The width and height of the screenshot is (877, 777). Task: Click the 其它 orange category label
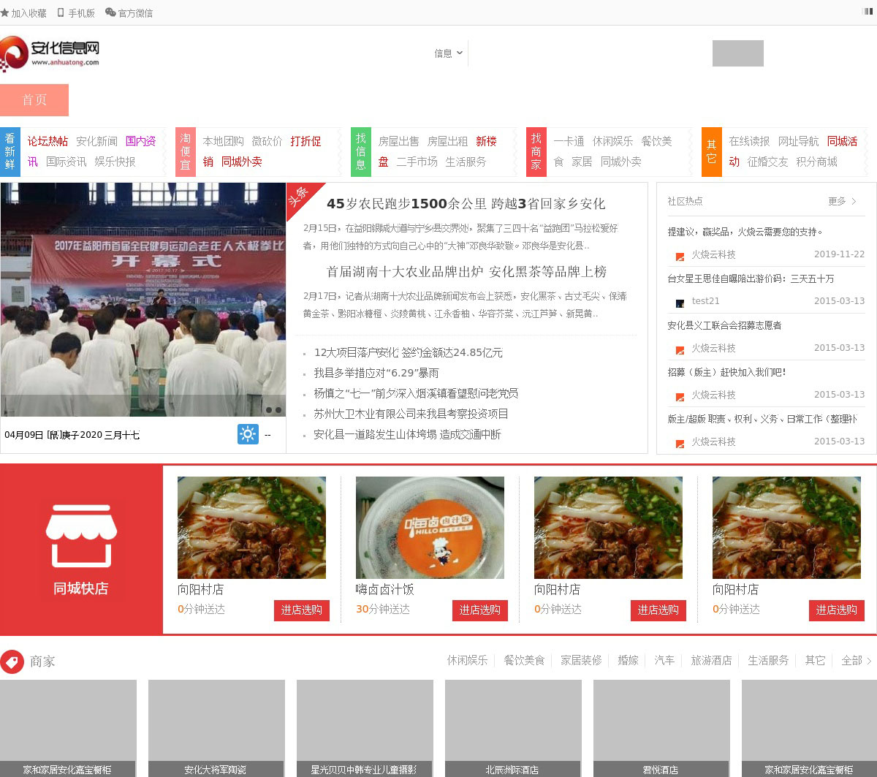click(x=712, y=151)
